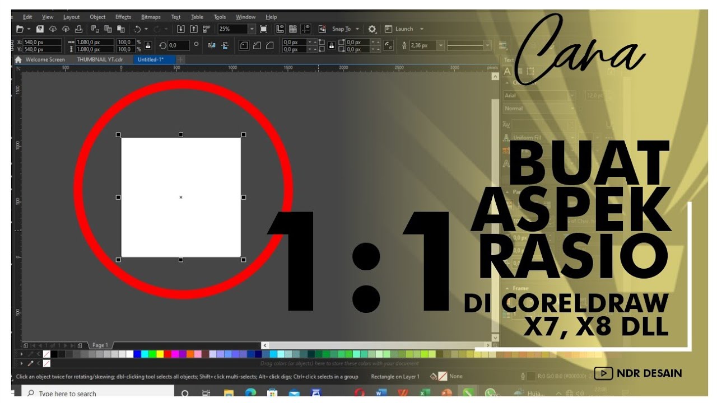Open the Open-file dropdown arrow
The width and height of the screenshot is (717, 403).
[29, 29]
